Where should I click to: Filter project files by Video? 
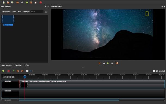click(x=14, y=12)
